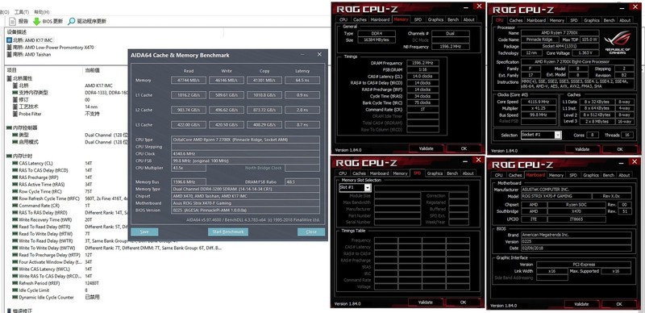Viewport: 645px width, 313px height.
Task: Click the CPU Clock field 4340.6 MHz
Action: pos(246,153)
